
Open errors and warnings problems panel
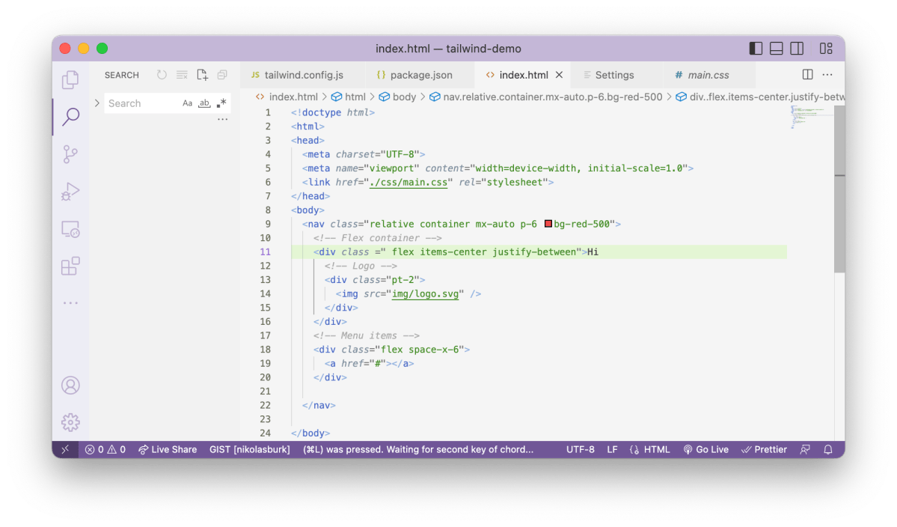click(105, 450)
